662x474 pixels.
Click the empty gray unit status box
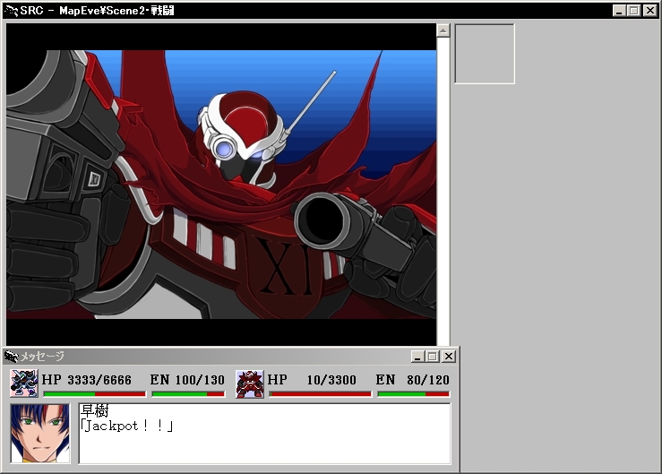tap(485, 54)
